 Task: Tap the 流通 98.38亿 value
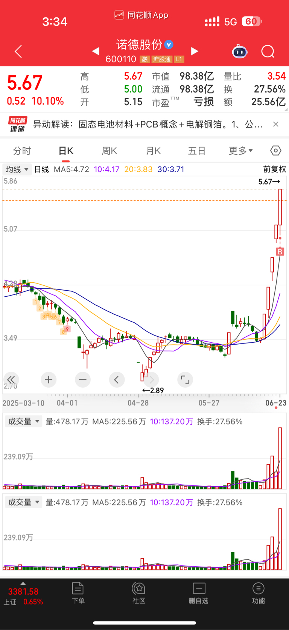[197, 89]
